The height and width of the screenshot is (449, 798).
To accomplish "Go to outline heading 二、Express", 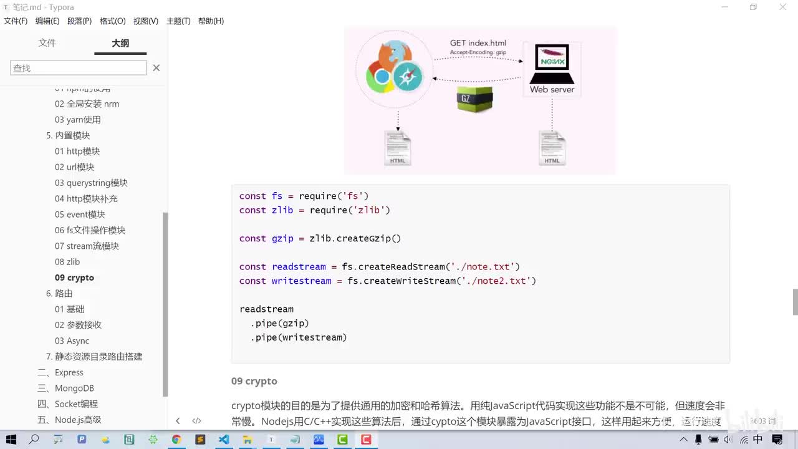I will [x=60, y=372].
